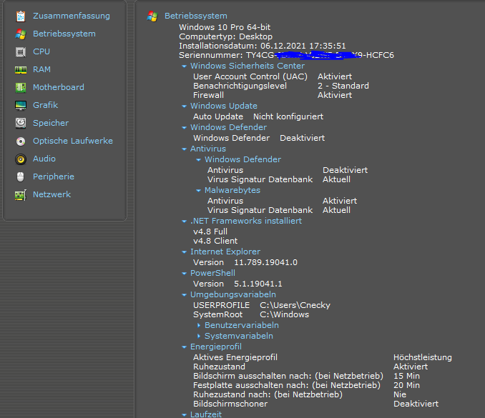Click the Umgebungsvariabeln heading
Screen dimensions: 485x418
pyautogui.click(x=233, y=294)
